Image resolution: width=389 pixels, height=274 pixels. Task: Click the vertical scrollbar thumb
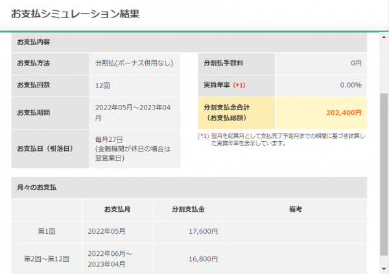pyautogui.click(x=384, y=174)
